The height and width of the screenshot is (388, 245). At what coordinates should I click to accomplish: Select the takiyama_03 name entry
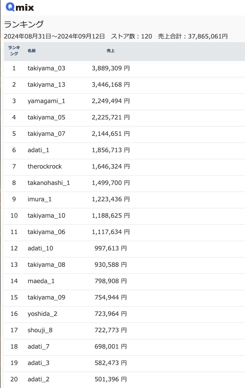(47, 68)
